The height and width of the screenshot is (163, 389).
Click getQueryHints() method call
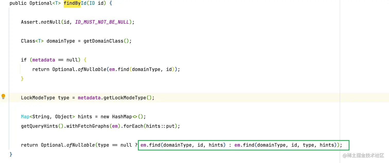coord(42,126)
